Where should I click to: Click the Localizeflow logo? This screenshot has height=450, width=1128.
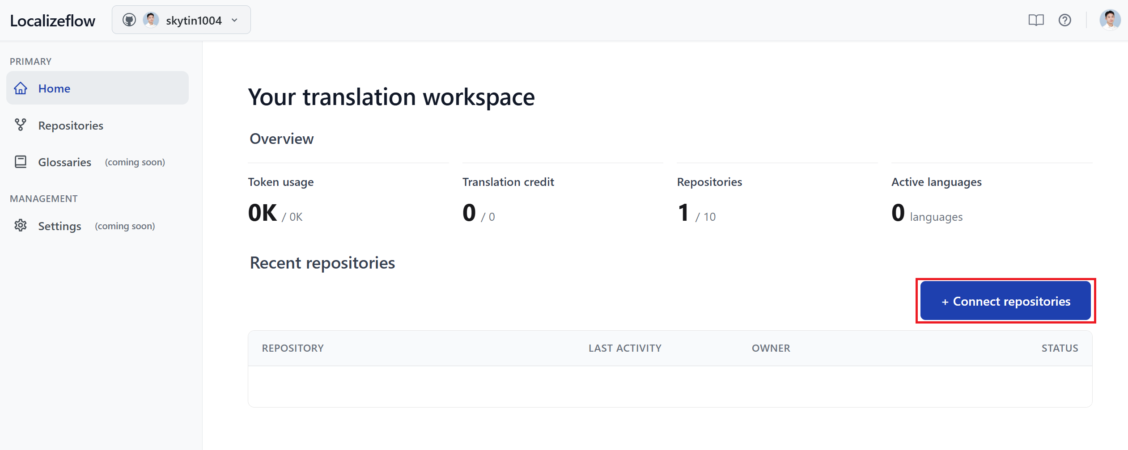(52, 20)
